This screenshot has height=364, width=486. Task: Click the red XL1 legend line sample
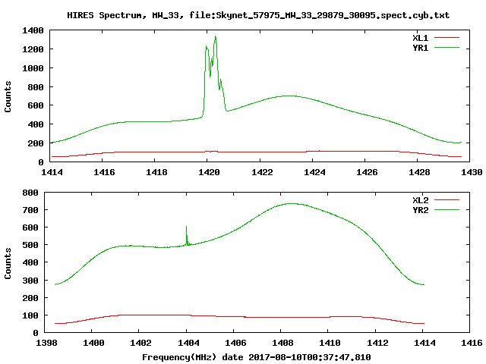pos(447,38)
